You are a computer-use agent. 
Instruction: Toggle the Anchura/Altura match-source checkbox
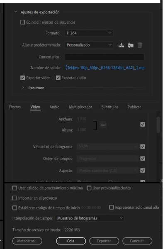click(x=143, y=124)
